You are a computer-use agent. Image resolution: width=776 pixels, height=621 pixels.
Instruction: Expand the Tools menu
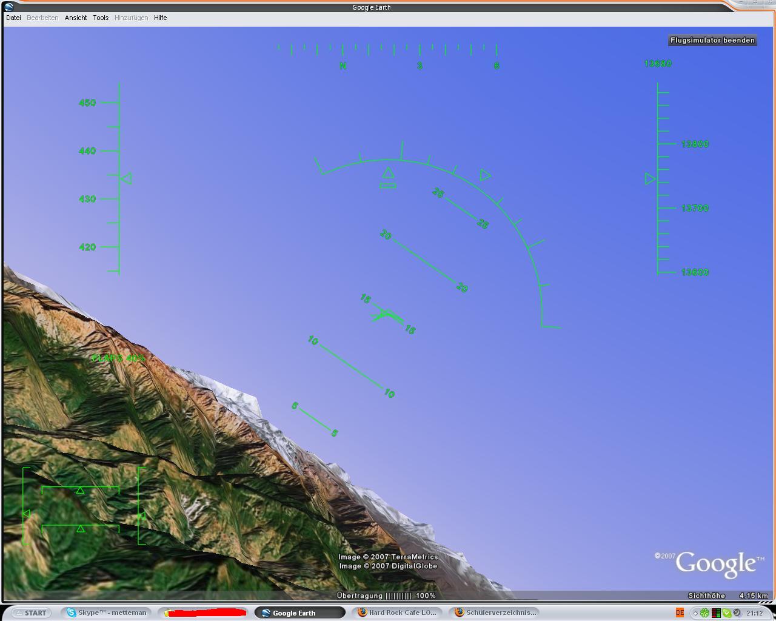click(101, 18)
